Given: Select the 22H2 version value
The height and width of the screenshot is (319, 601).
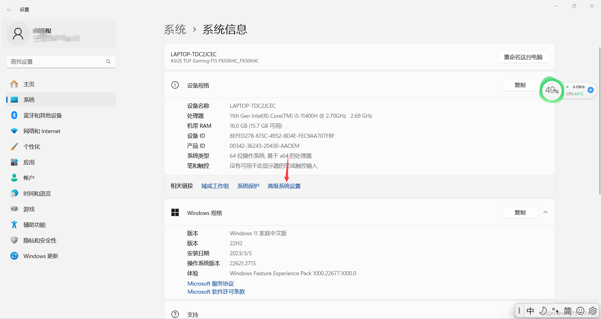Looking at the screenshot, I should click(x=236, y=243).
